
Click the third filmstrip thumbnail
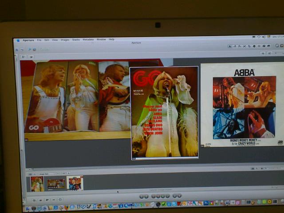coord(75,183)
